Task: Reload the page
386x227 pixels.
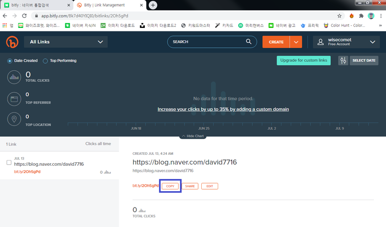Action: (x=24, y=16)
